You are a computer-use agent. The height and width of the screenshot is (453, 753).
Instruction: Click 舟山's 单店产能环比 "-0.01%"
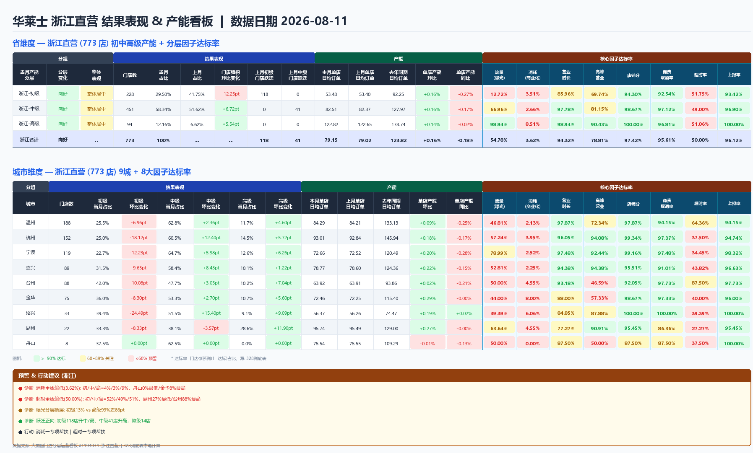(x=427, y=343)
